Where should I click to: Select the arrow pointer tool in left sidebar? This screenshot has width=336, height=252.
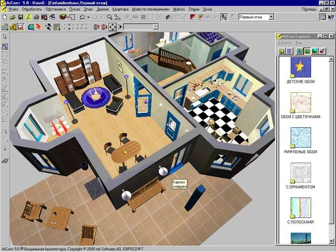5,36
